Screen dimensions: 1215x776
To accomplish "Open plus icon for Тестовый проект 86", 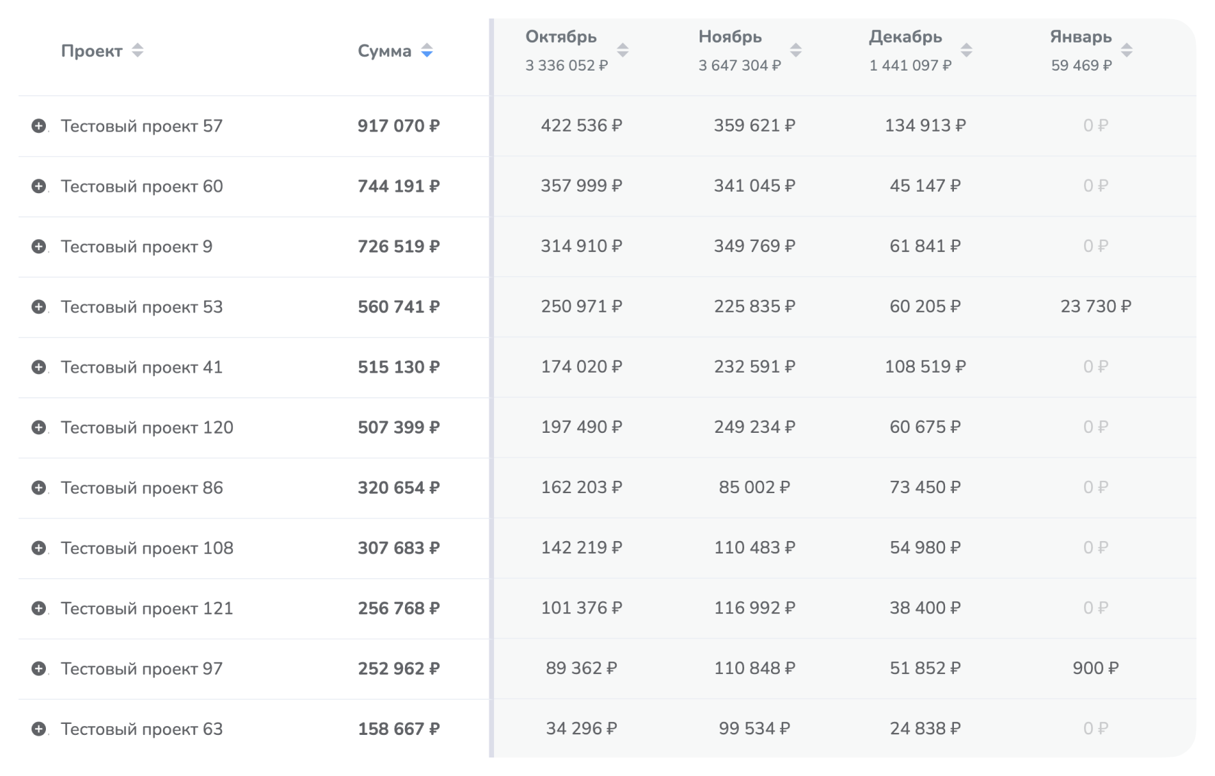I will coord(39,488).
